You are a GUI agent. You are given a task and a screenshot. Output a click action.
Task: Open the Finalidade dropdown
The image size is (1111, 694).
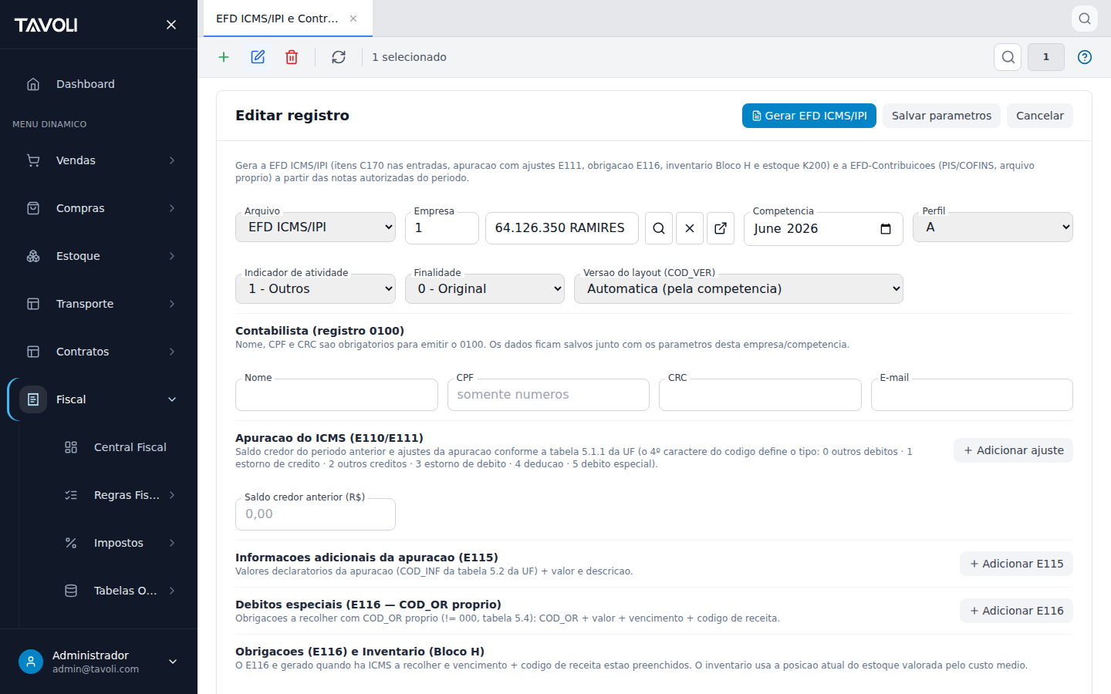click(x=485, y=289)
